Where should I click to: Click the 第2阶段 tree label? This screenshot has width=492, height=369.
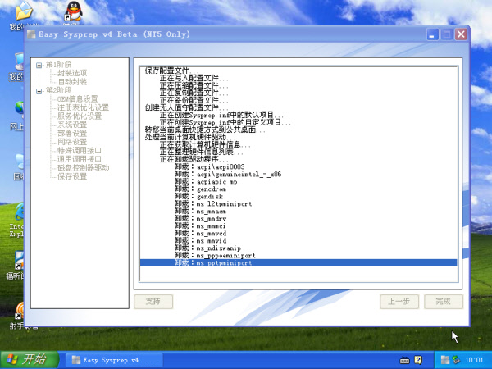59,91
